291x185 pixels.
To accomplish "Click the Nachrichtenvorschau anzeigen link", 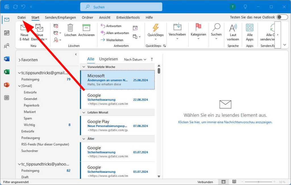I will coord(225,122).
